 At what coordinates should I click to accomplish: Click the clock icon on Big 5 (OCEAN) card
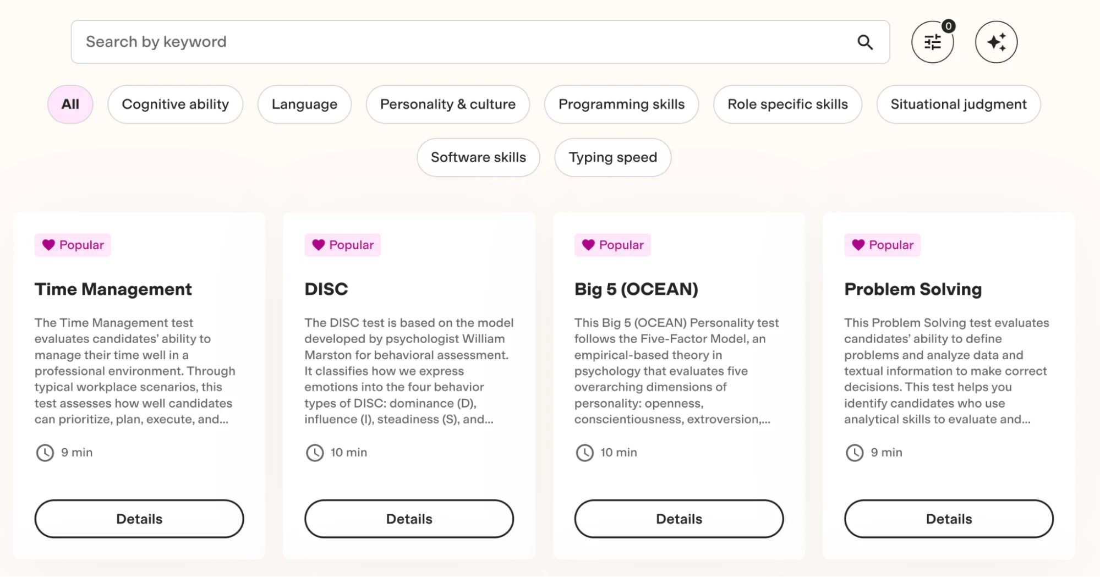click(x=585, y=453)
